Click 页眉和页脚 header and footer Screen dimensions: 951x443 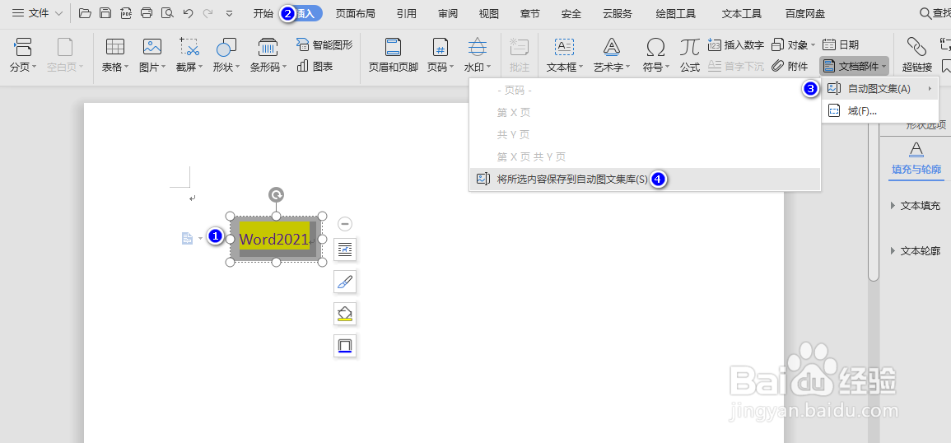coord(394,54)
